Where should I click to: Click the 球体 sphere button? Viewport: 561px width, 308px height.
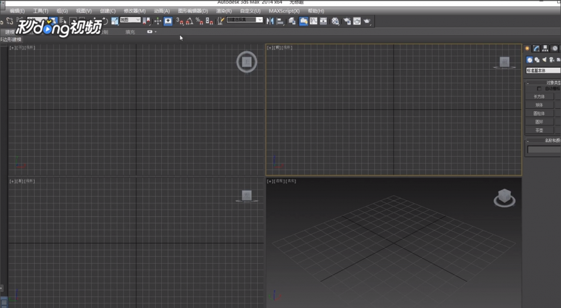539,105
